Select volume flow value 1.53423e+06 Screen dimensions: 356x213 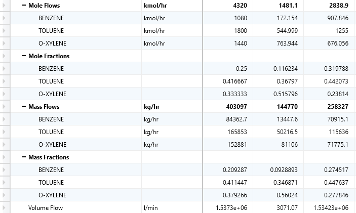(331, 208)
